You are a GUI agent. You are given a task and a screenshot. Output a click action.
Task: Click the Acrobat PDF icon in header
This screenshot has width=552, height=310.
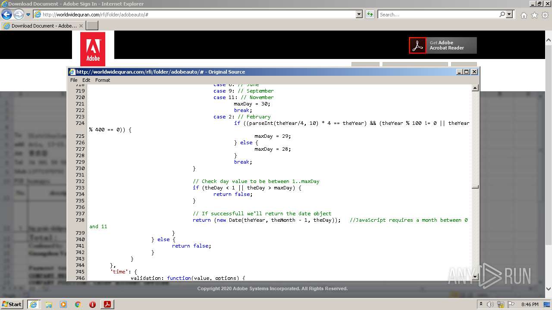click(417, 45)
